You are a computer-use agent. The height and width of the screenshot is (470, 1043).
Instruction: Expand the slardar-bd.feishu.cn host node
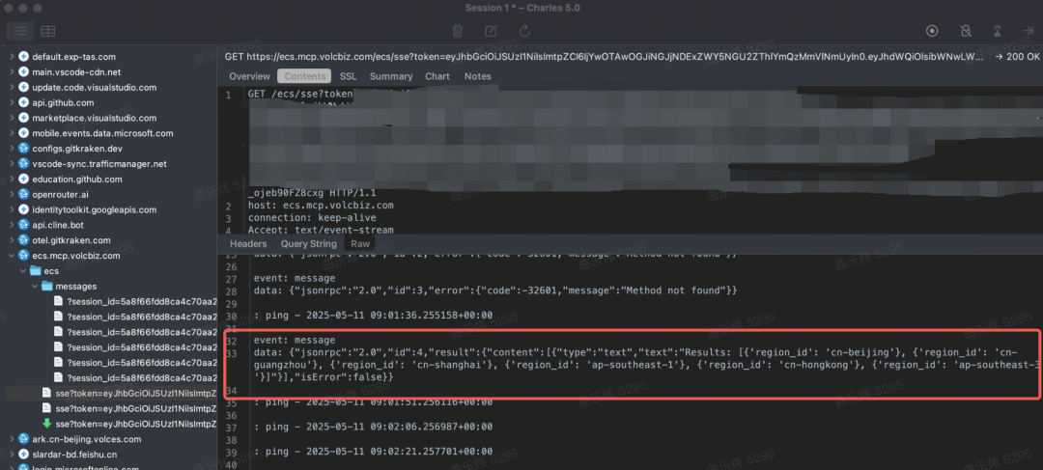pos(11,455)
